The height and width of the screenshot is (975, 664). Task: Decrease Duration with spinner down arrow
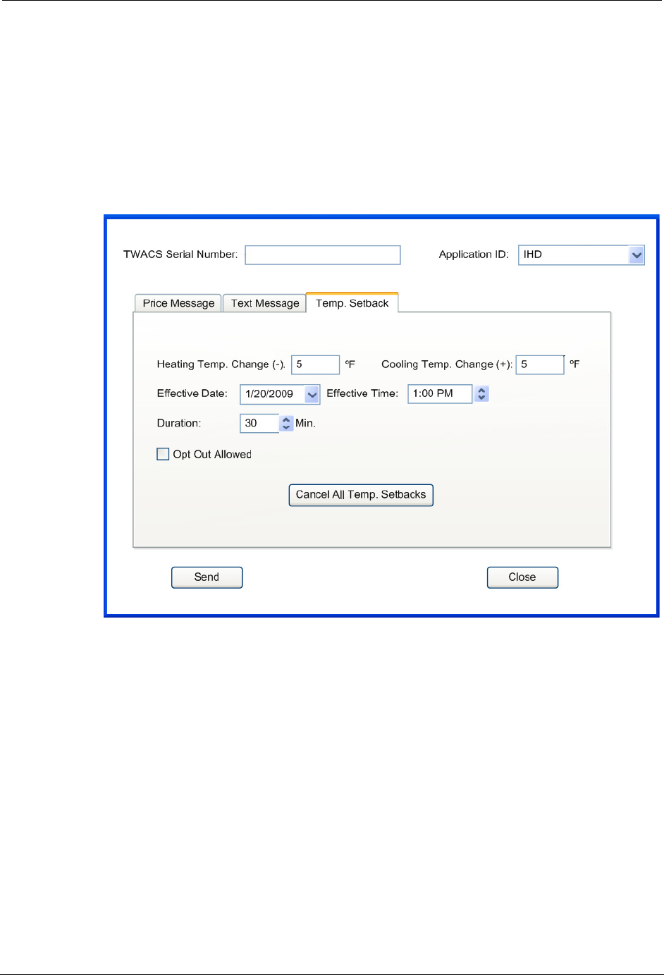click(x=286, y=427)
